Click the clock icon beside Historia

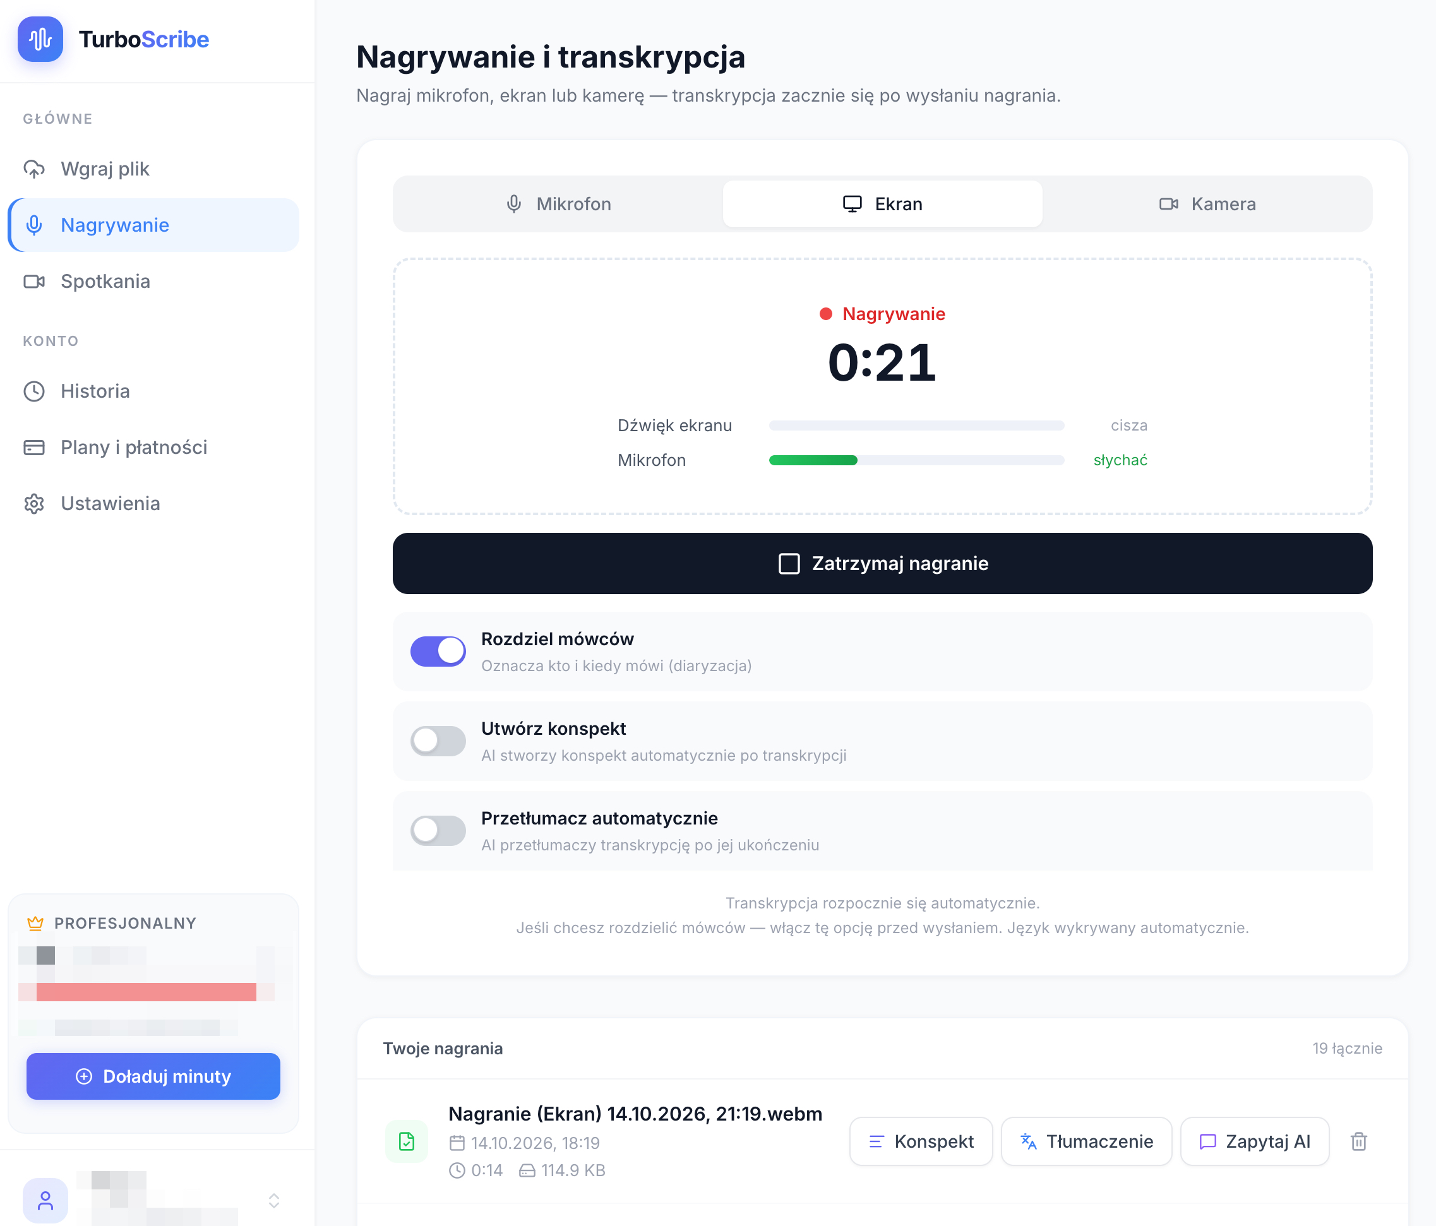tap(34, 391)
